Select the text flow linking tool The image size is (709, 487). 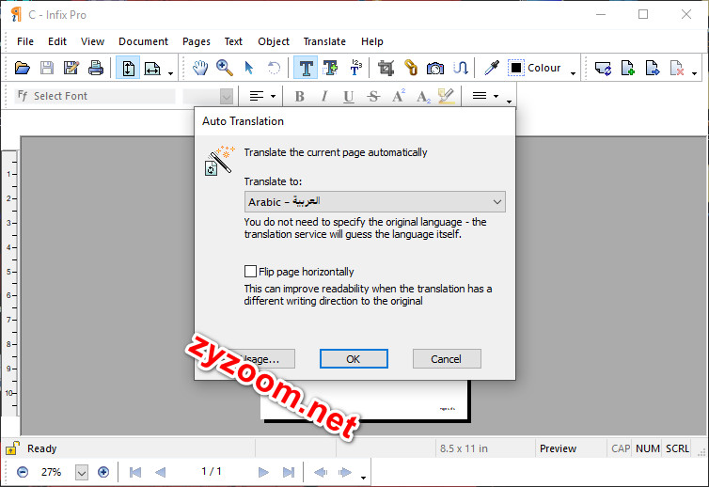461,69
